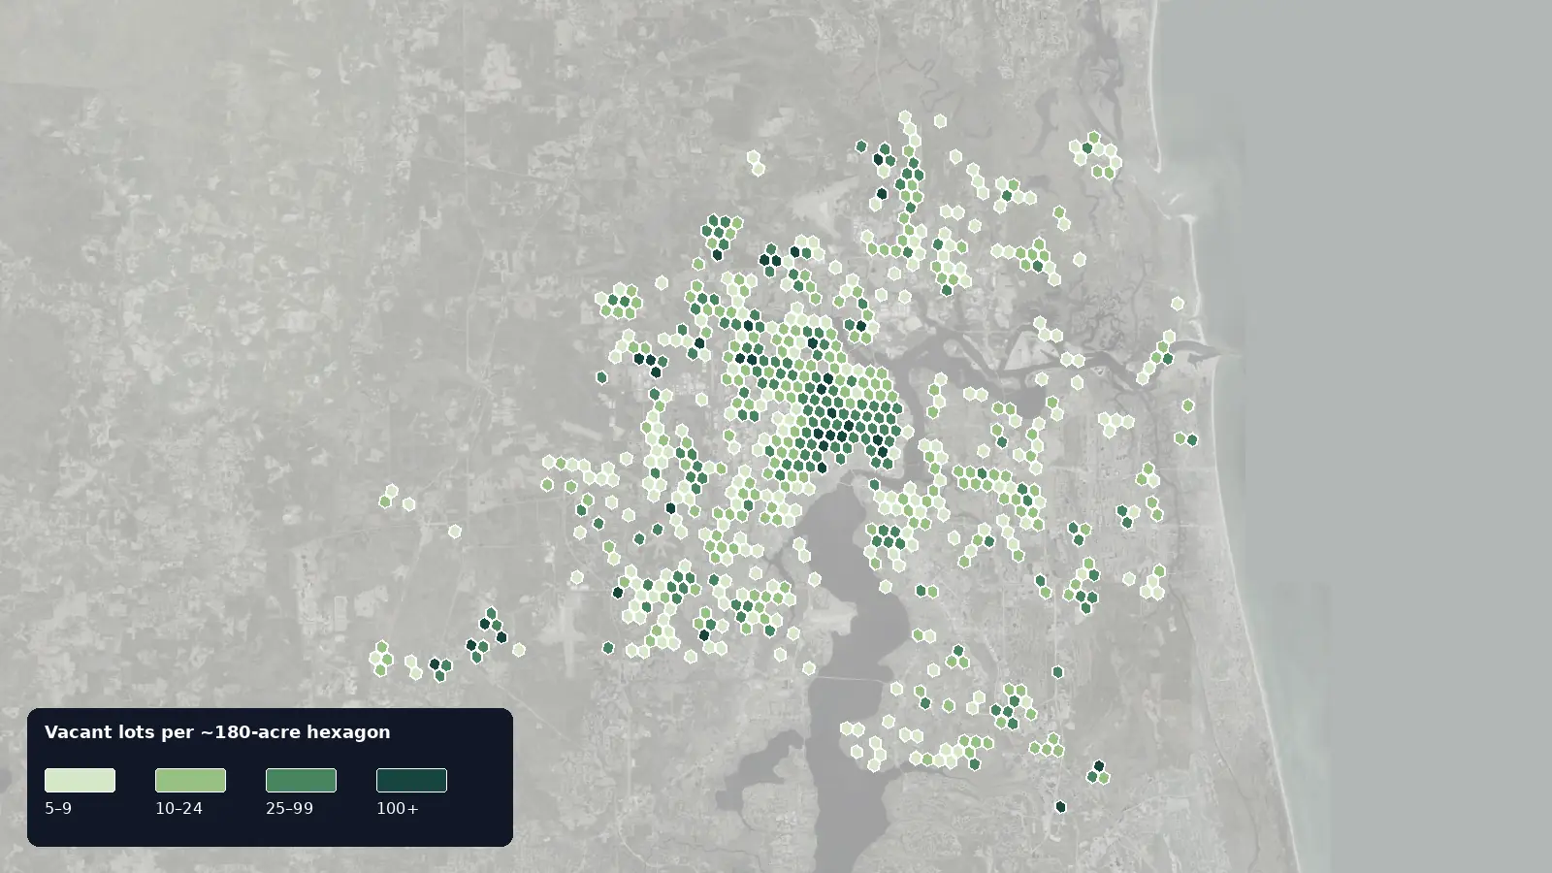Click the 100+ darkest green legend swatch
Image resolution: width=1552 pixels, height=873 pixels.
[411, 780]
